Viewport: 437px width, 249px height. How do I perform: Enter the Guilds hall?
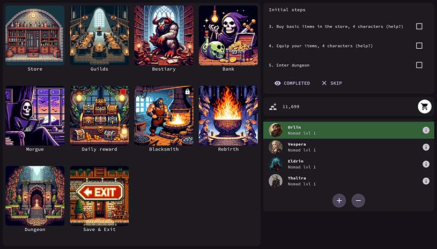click(99, 35)
